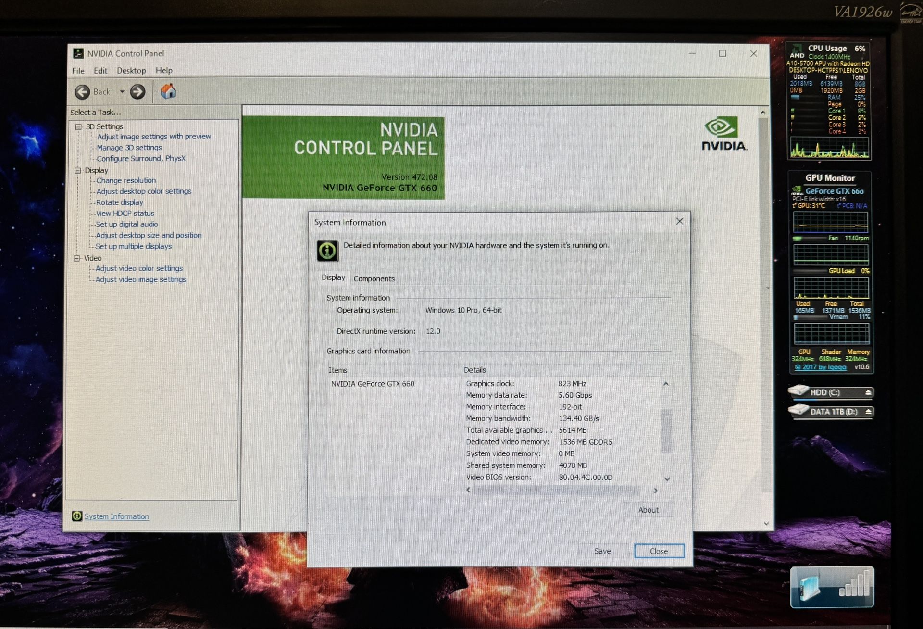The image size is (923, 629).
Task: Collapse the Display tree branch
Action: [78, 170]
